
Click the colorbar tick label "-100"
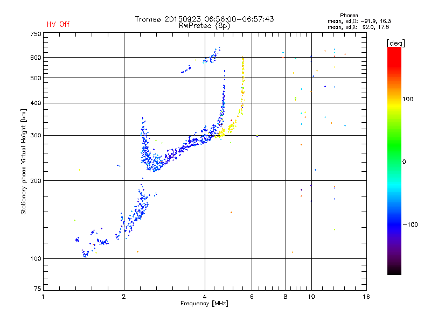pyautogui.click(x=411, y=224)
